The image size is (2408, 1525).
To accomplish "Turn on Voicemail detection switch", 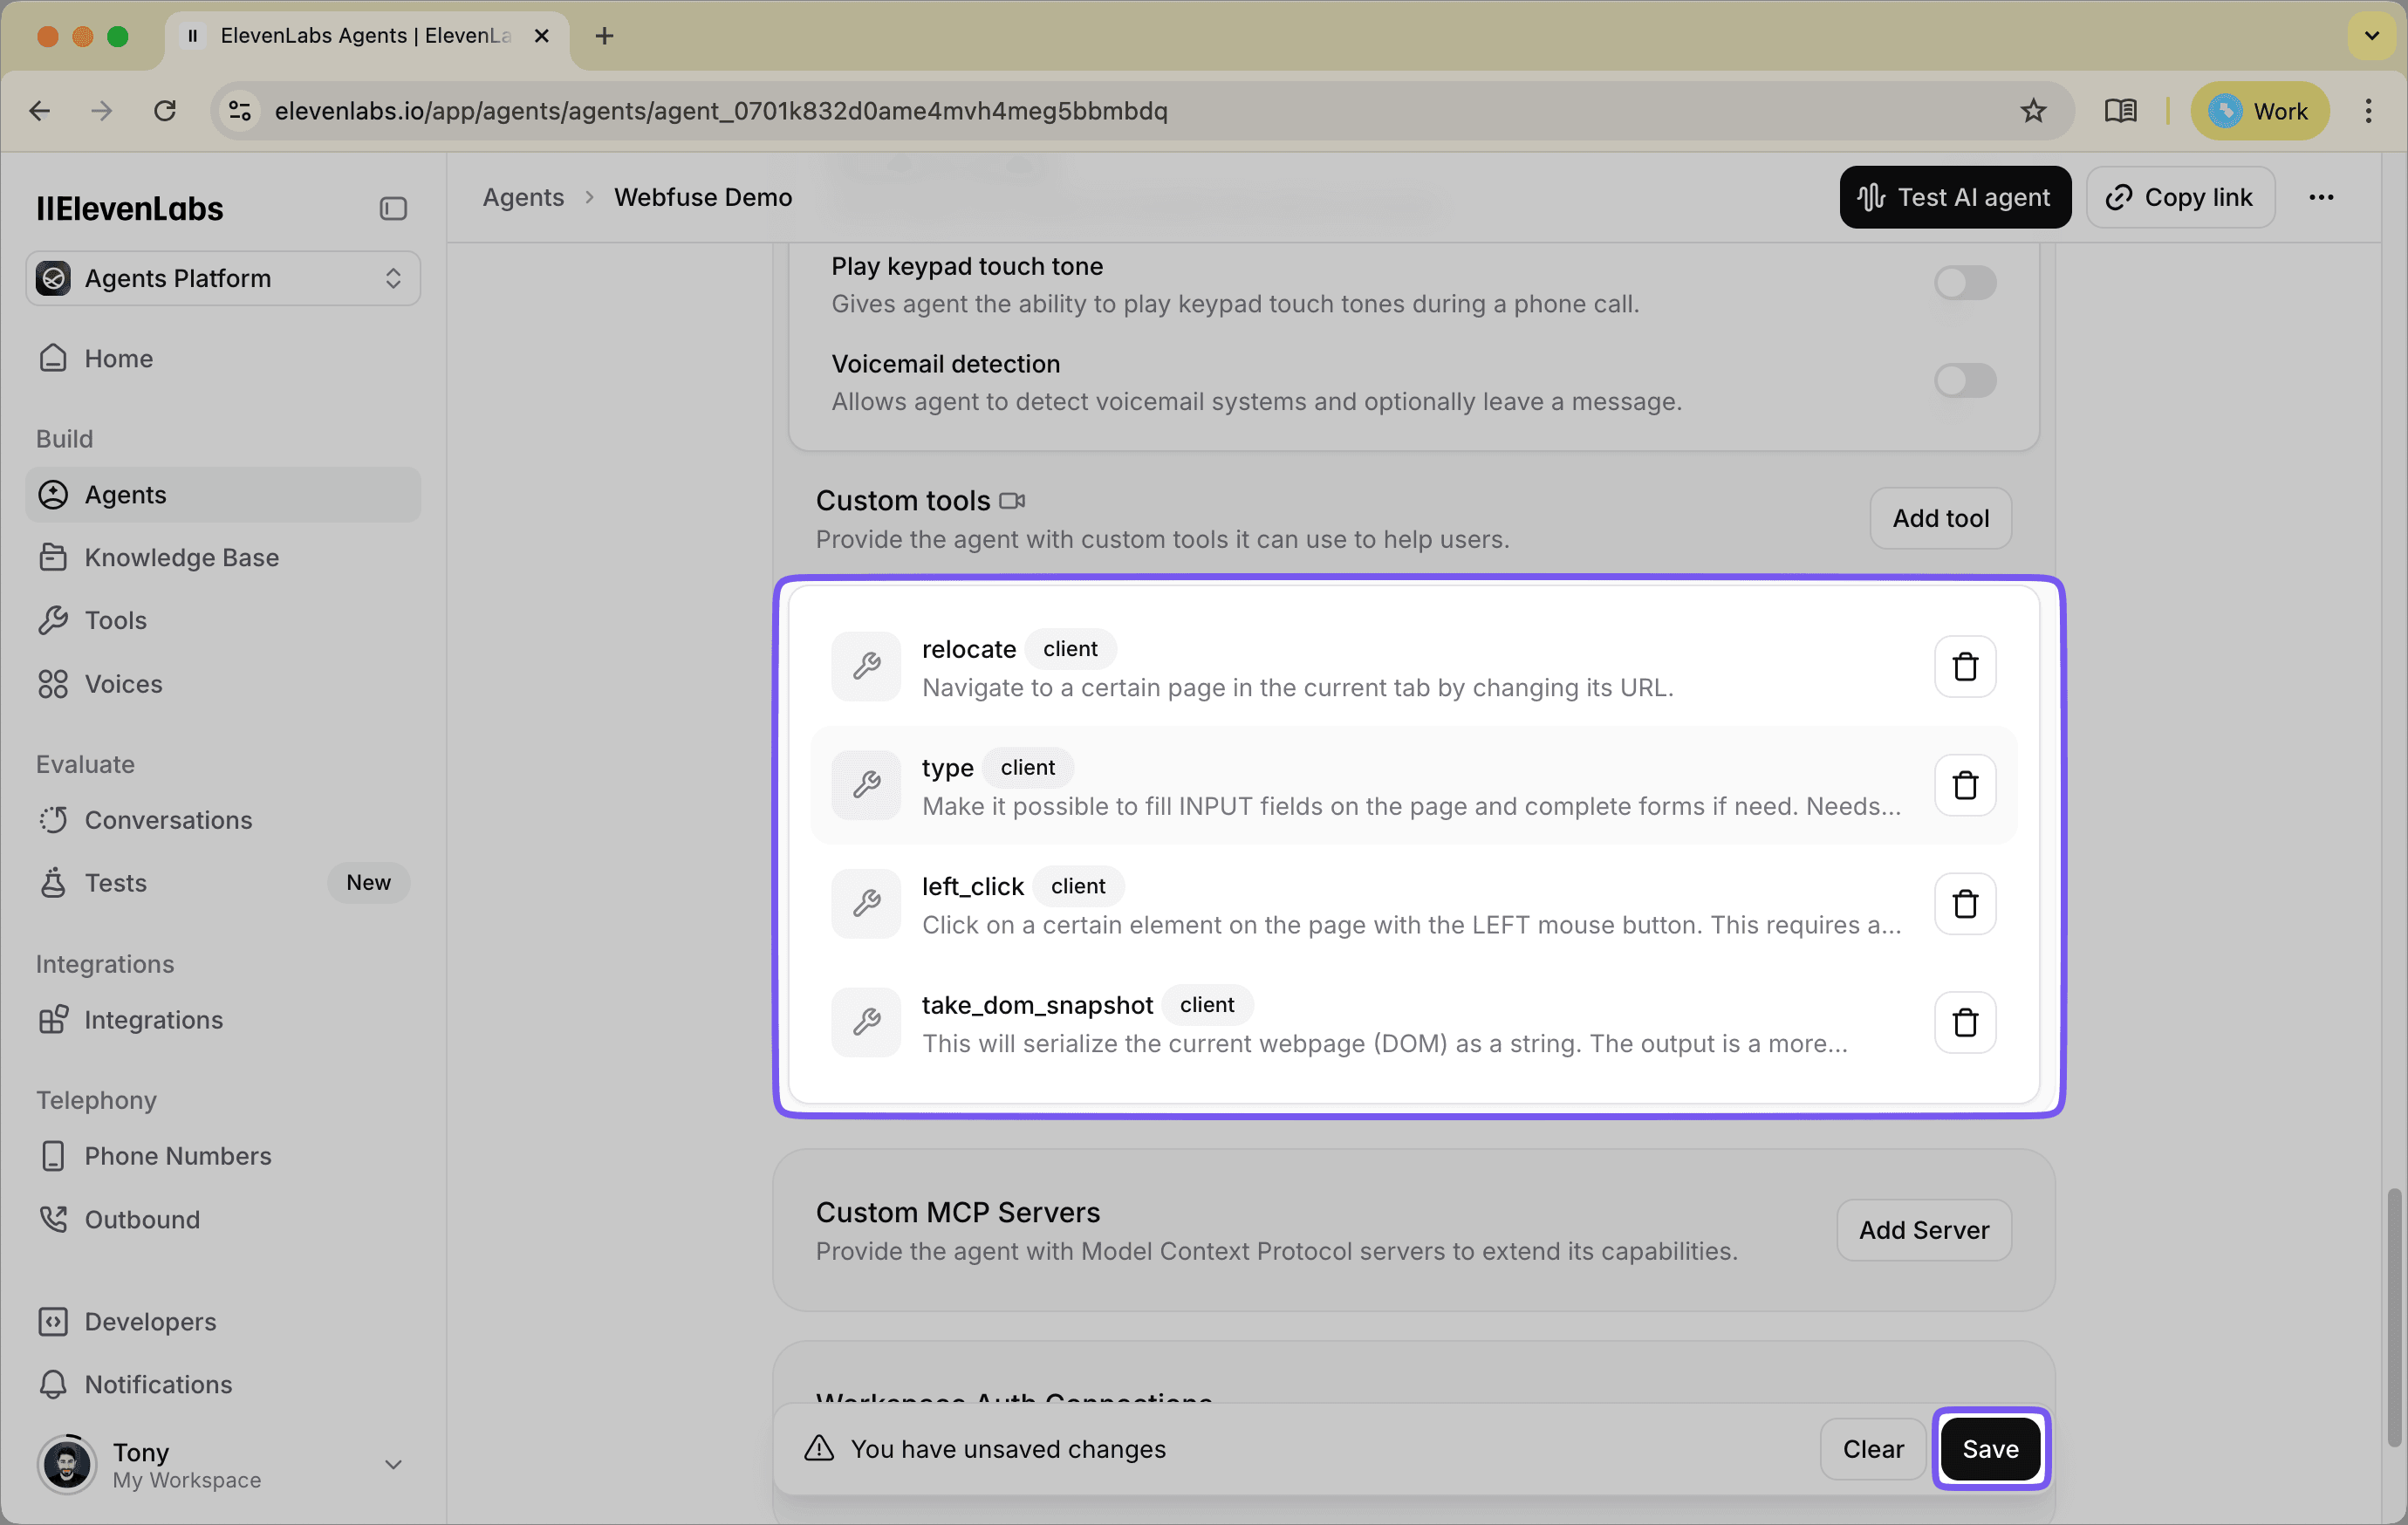I will pos(1964,381).
